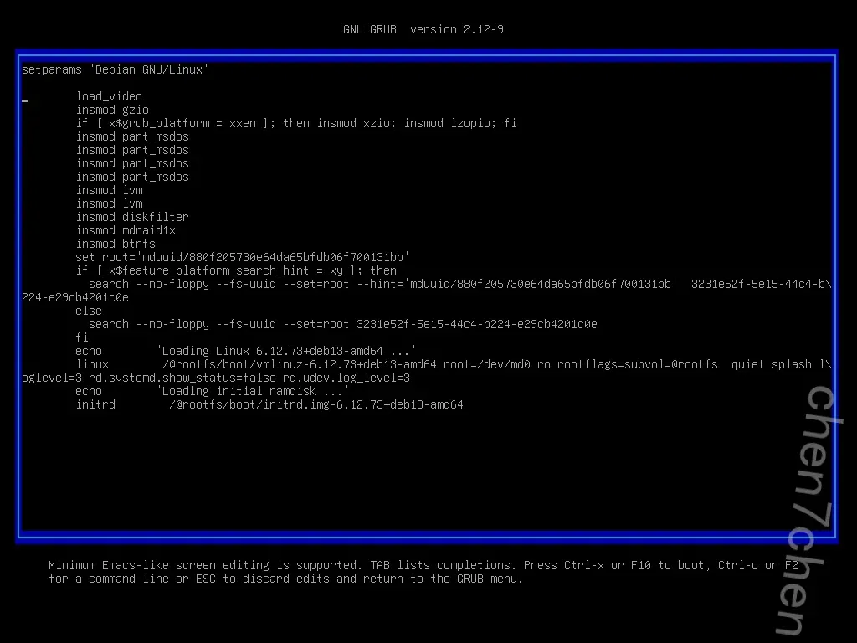This screenshot has height=643, width=857.
Task: Click the "insmod btrfs" line
Action: coord(115,244)
